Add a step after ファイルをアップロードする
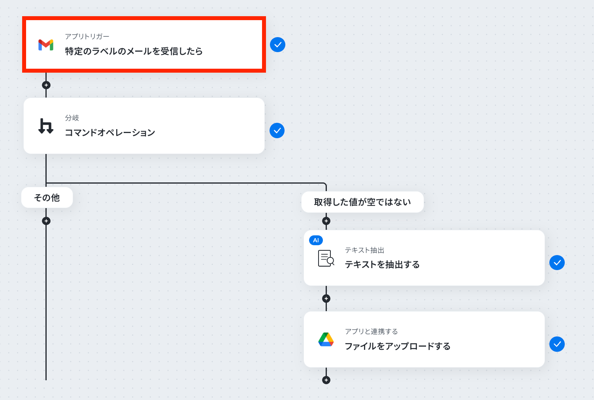 click(x=326, y=380)
